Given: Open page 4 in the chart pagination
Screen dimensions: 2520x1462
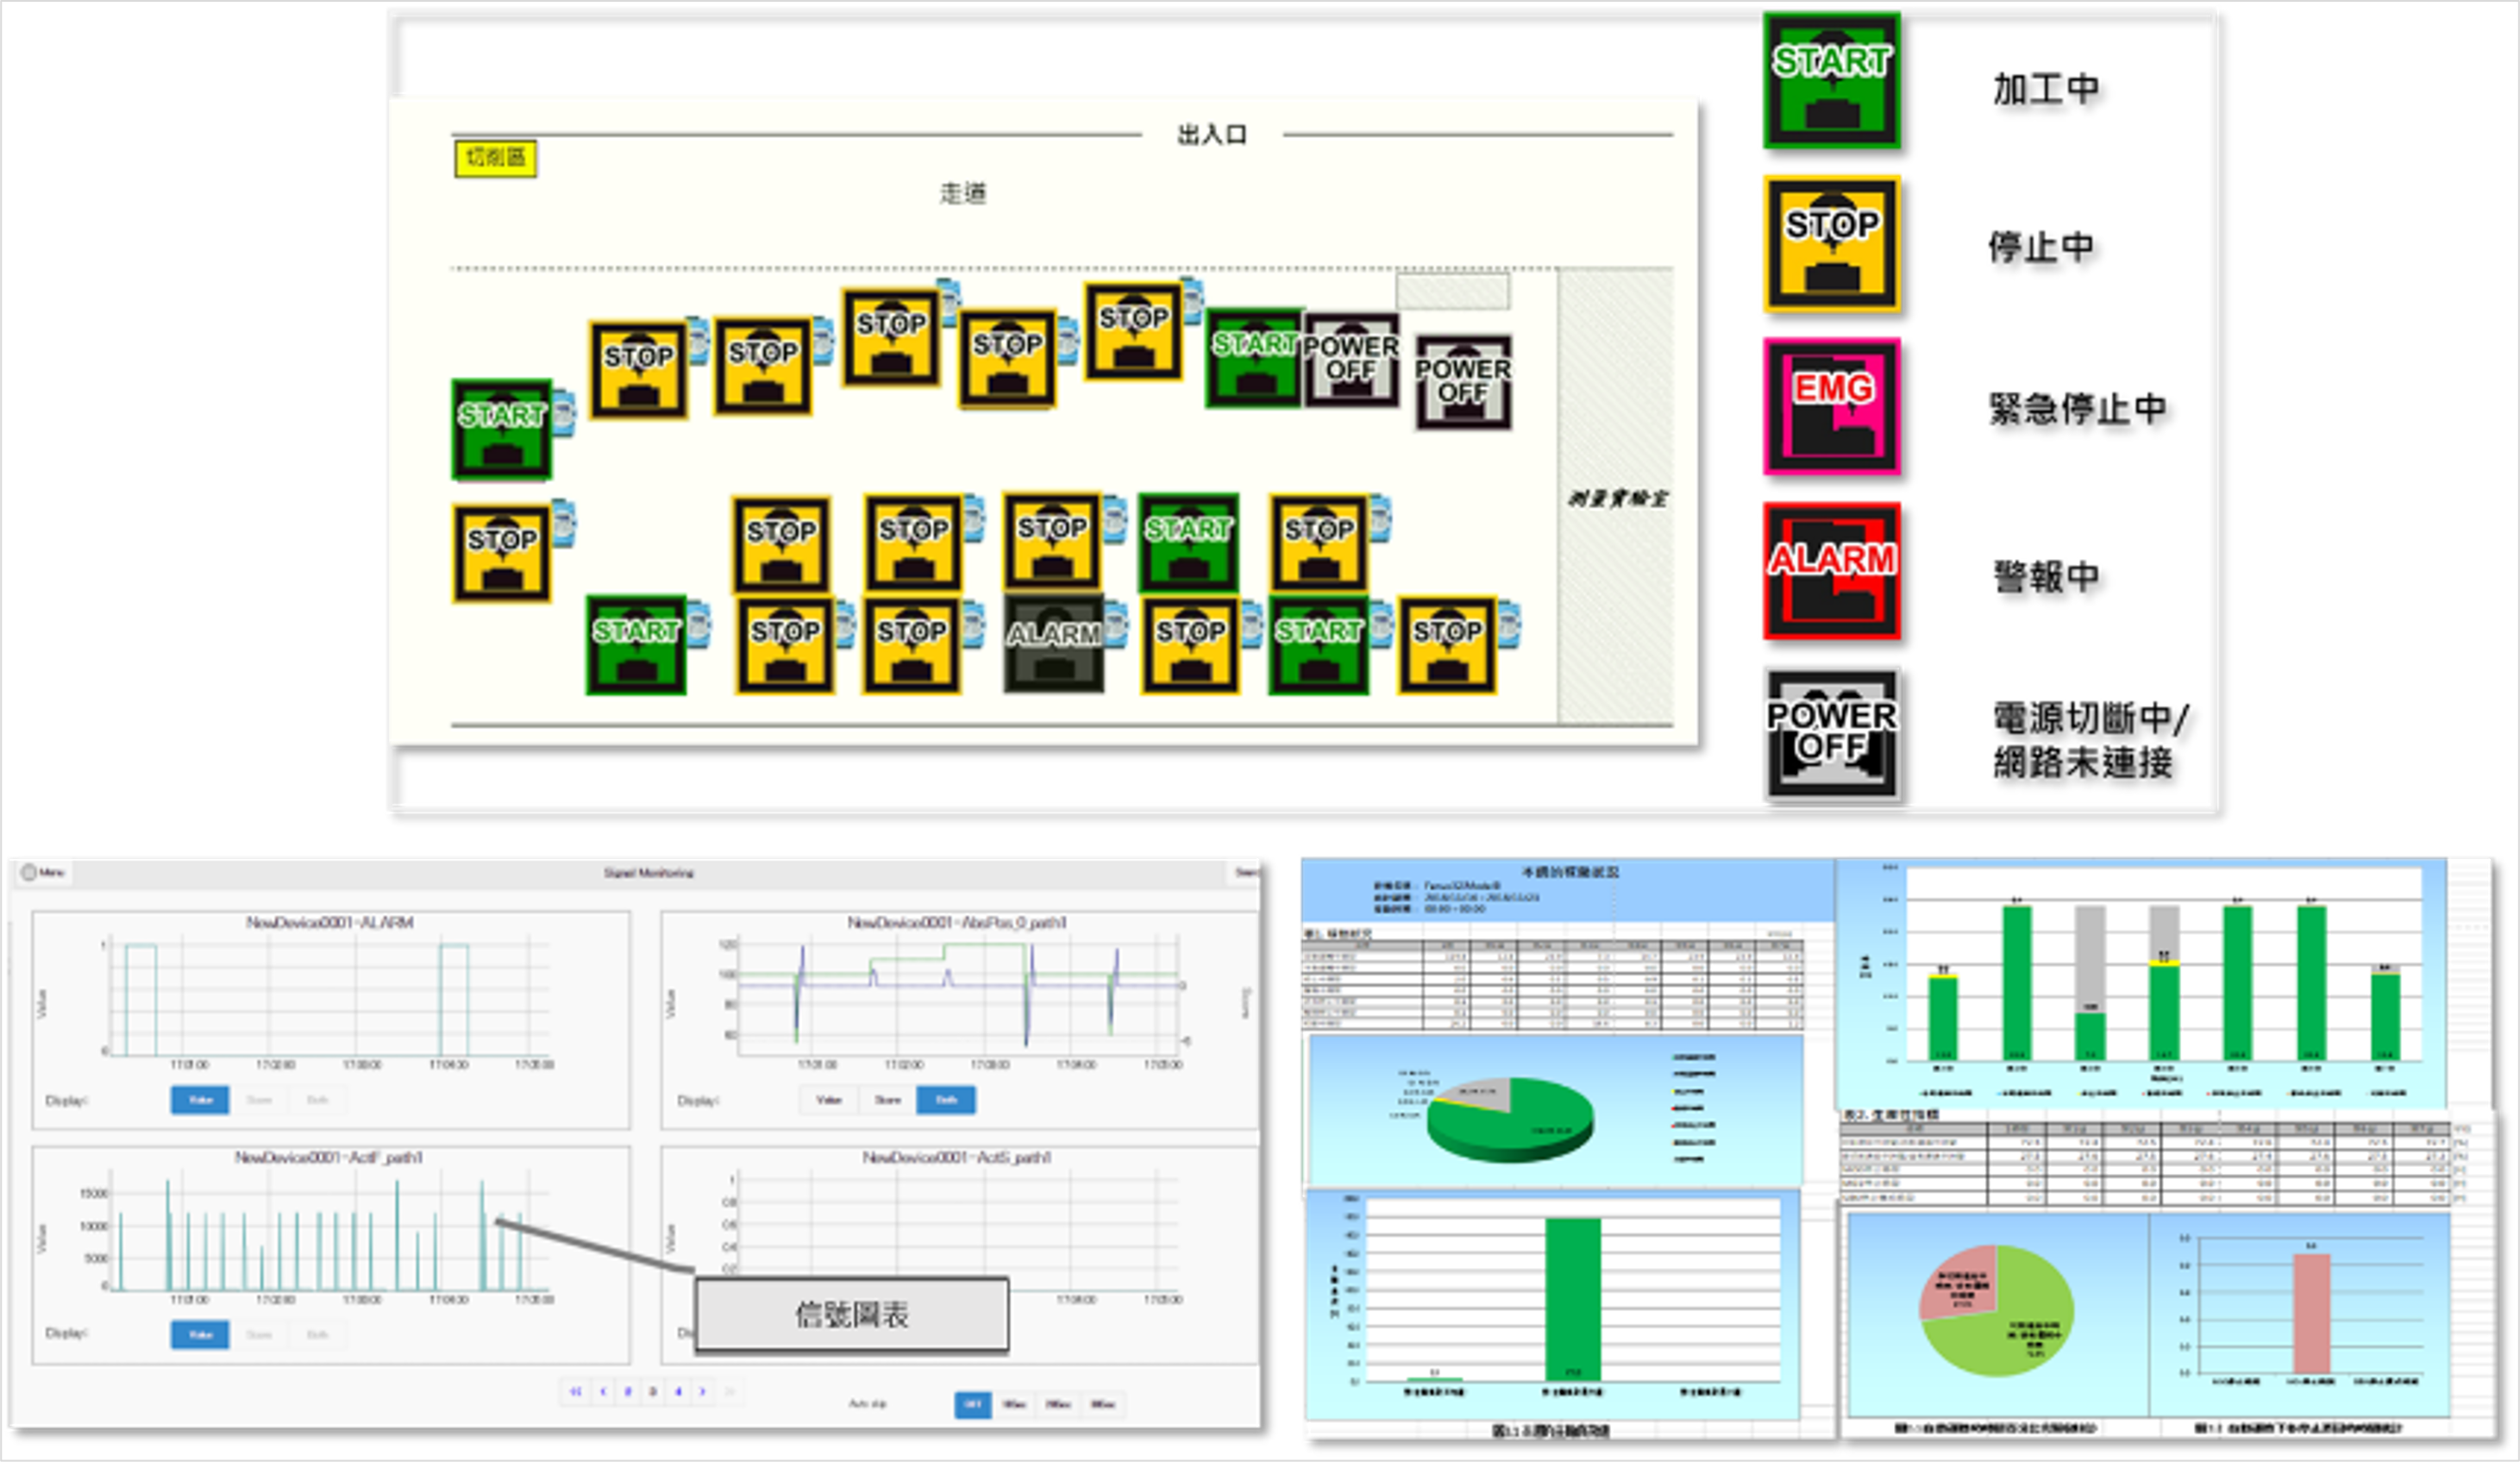Looking at the screenshot, I should pos(678,1391).
